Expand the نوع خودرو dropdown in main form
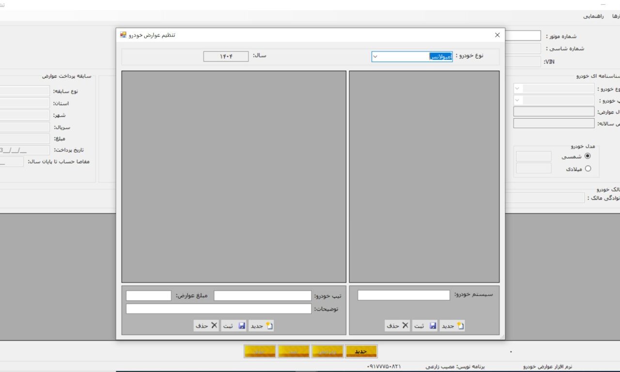Viewport: 620px width, 372px height. tap(518, 89)
